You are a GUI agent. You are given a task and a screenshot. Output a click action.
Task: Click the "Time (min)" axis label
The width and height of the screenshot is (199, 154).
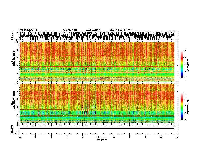pos(101,140)
